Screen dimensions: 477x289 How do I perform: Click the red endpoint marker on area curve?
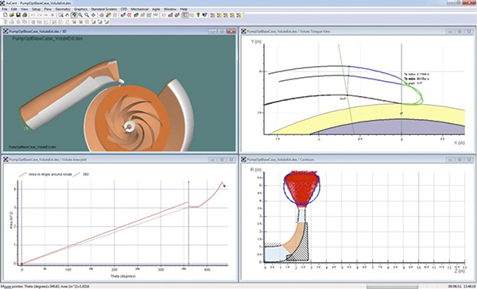[x=224, y=186]
